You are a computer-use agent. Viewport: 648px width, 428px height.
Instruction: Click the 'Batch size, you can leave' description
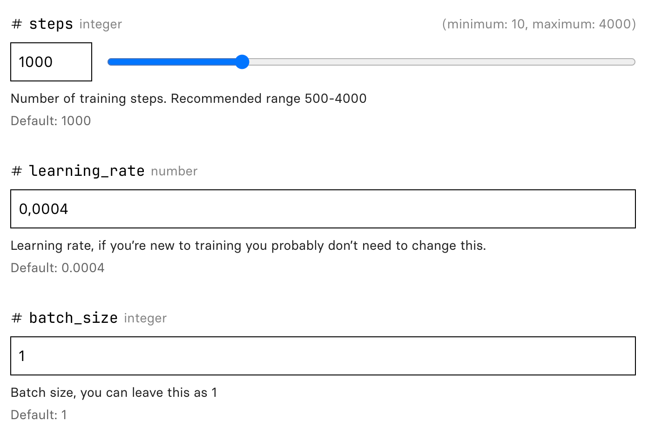[x=114, y=393]
